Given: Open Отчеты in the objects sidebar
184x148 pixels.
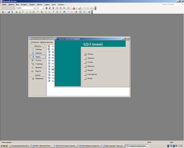Looking at the screenshot, I should click(38, 60).
